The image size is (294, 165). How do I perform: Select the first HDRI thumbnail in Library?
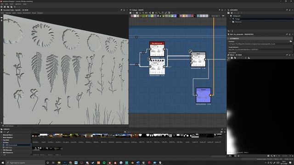36,136
